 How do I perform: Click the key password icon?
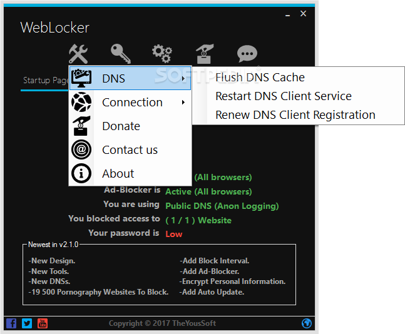121,54
